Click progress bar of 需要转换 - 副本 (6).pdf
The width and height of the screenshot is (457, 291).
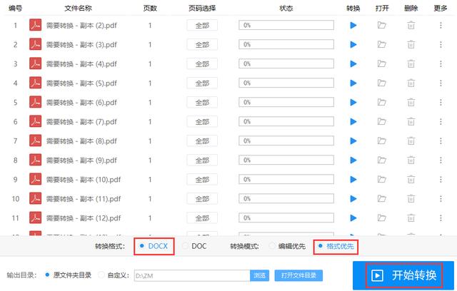coord(286,103)
